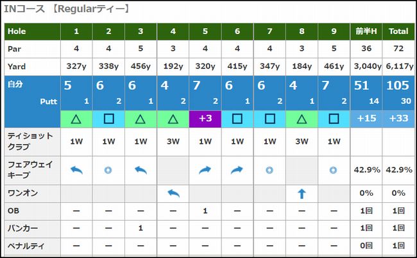Click the total score 105
Screen dimensions: 417x258
tap(398, 87)
